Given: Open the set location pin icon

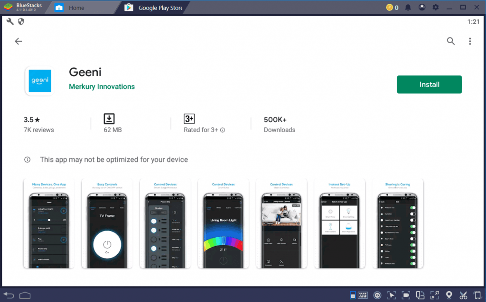Looking at the screenshot, I should tap(449, 295).
